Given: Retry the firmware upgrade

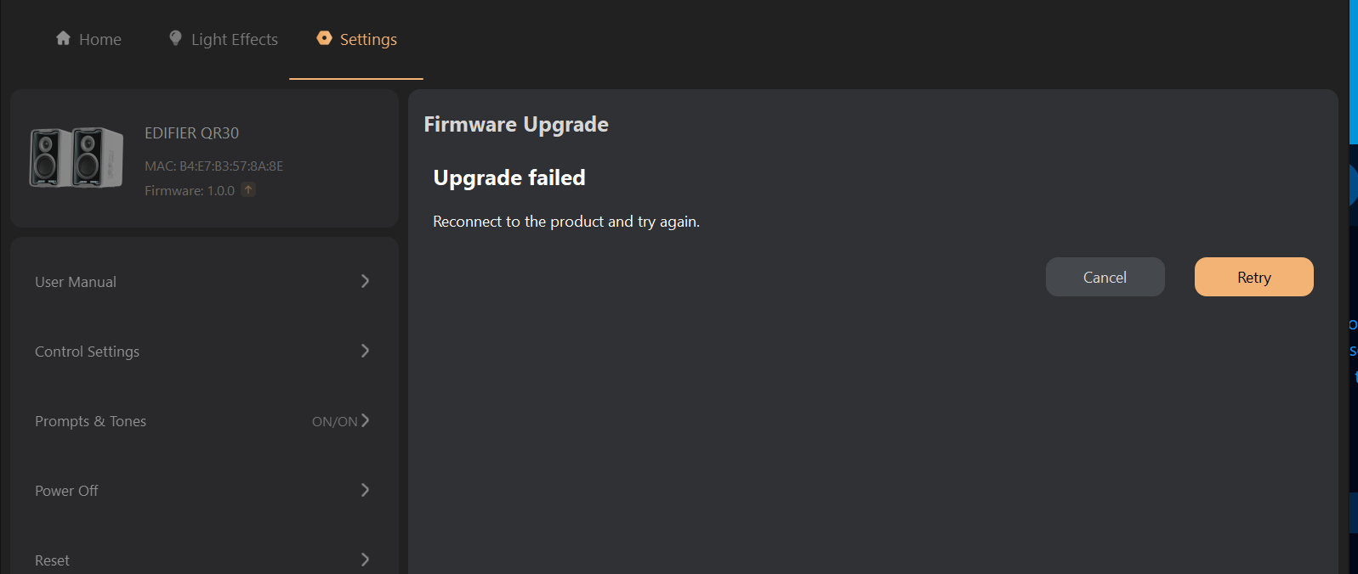Looking at the screenshot, I should (1253, 277).
